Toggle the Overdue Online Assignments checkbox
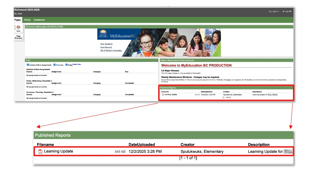 pos(28,65)
